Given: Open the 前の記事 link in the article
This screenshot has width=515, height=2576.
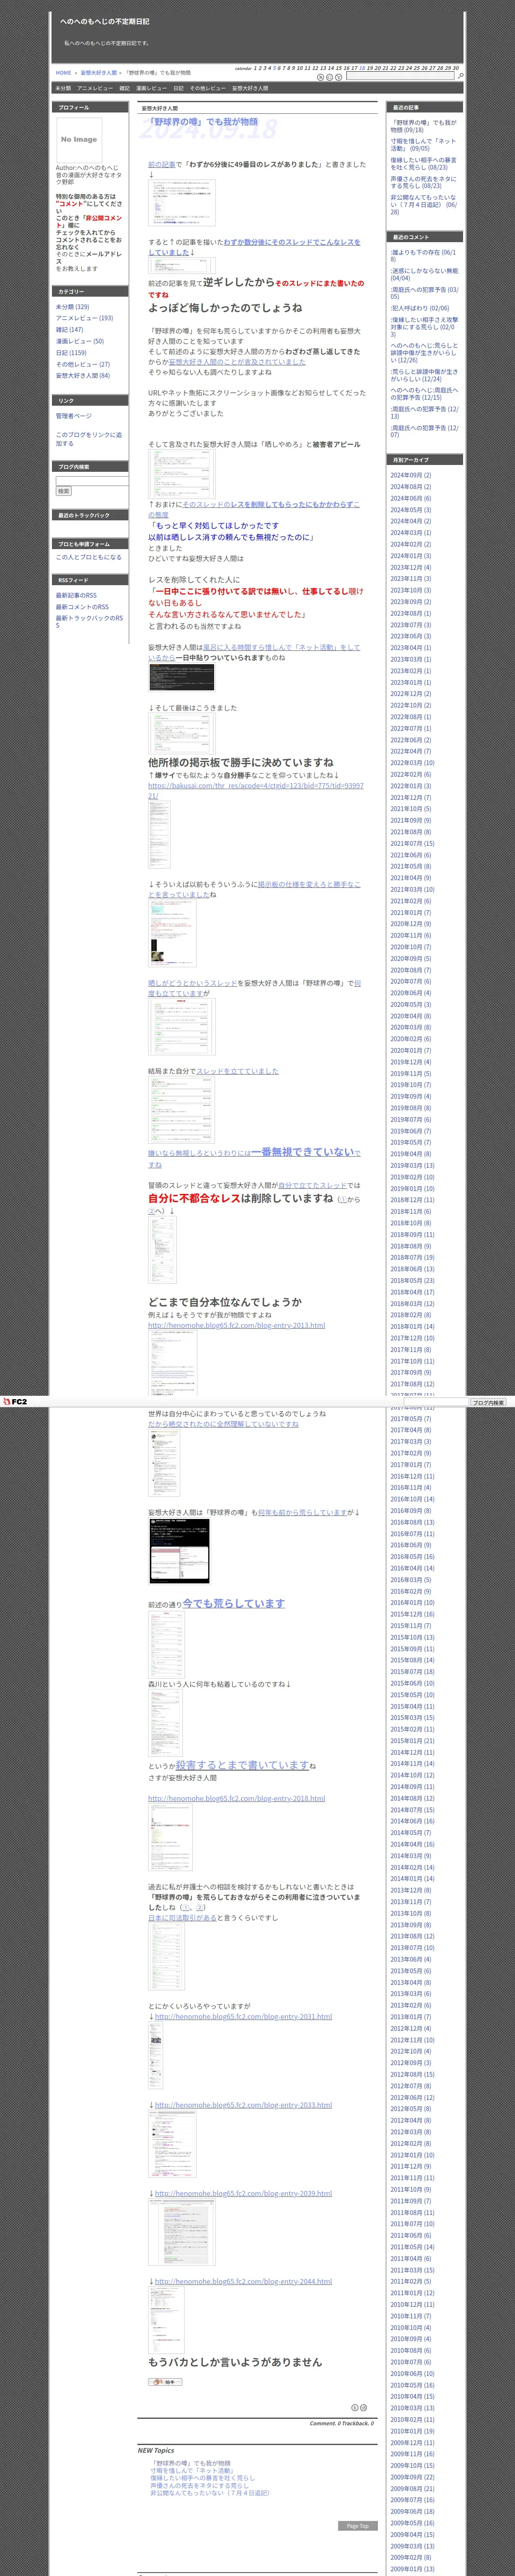Looking at the screenshot, I should (x=162, y=164).
